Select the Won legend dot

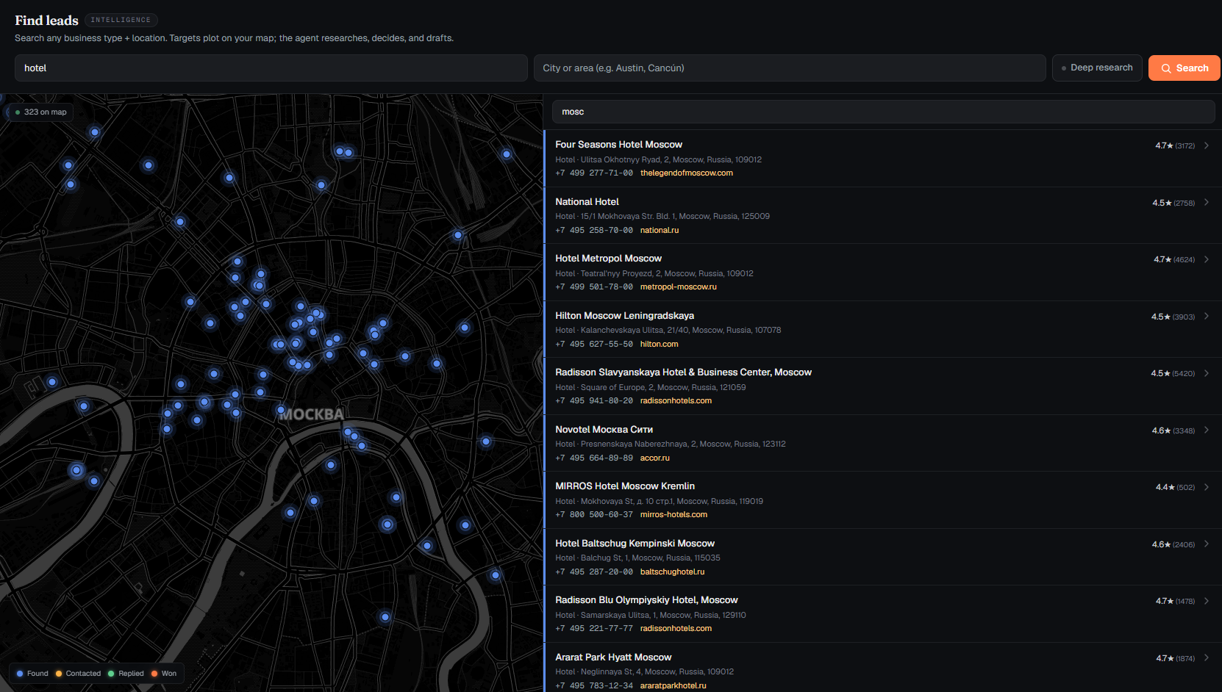pyautogui.click(x=154, y=674)
